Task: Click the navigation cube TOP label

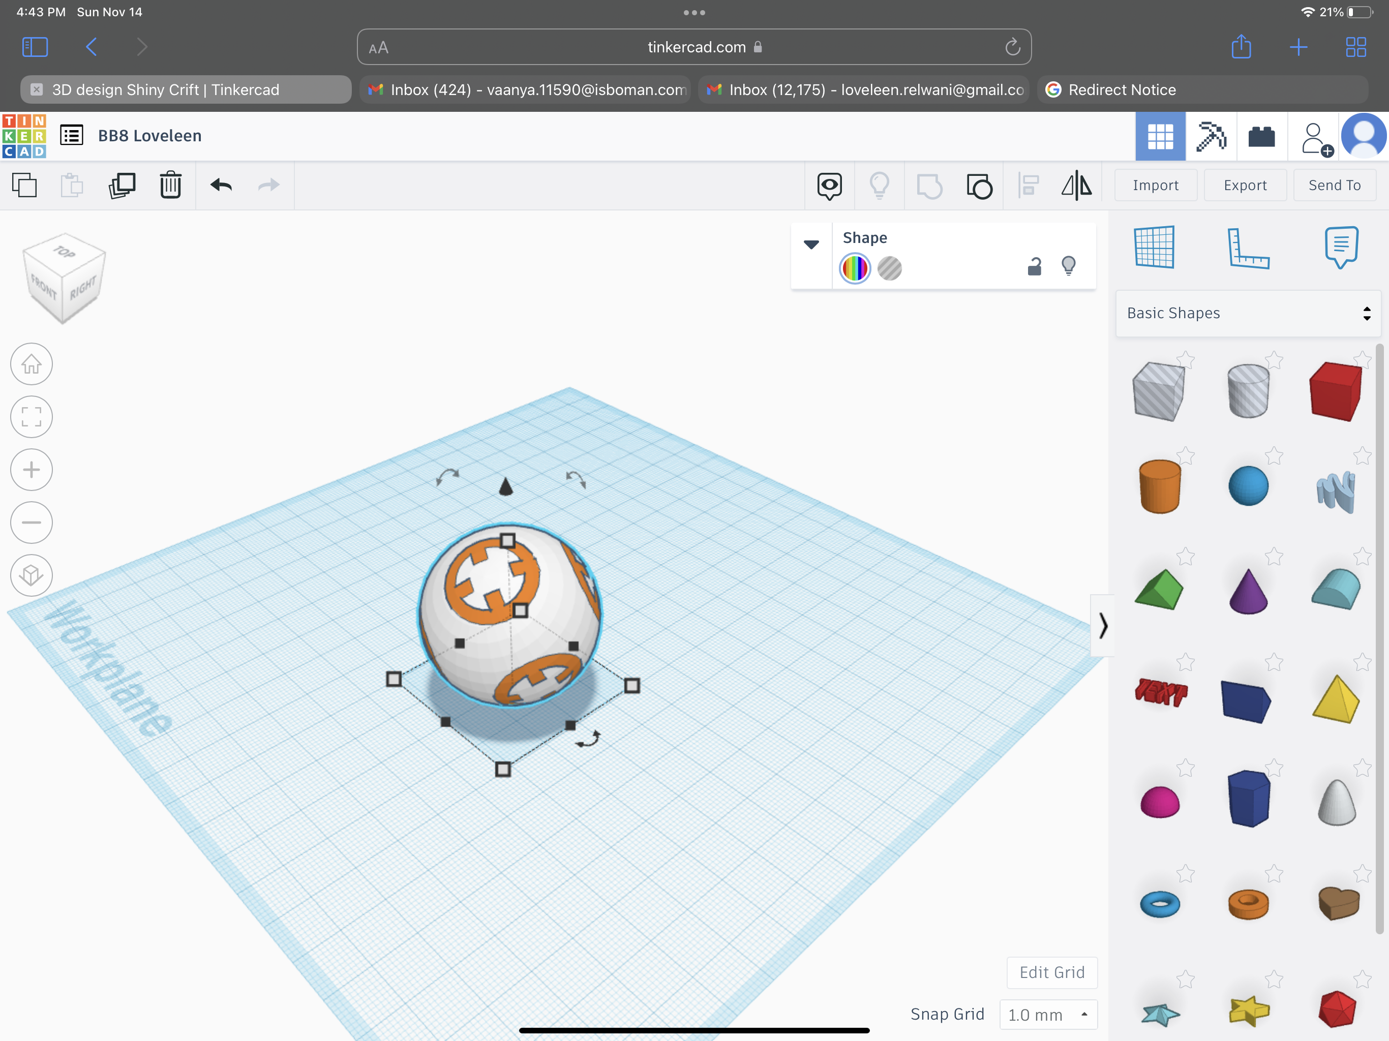Action: [63, 253]
